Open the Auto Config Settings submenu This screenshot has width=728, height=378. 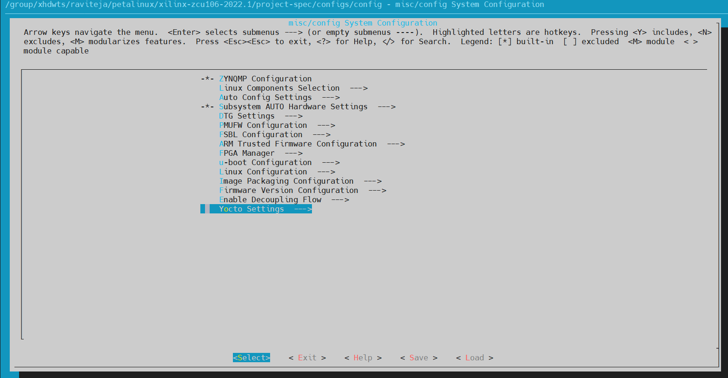(265, 97)
